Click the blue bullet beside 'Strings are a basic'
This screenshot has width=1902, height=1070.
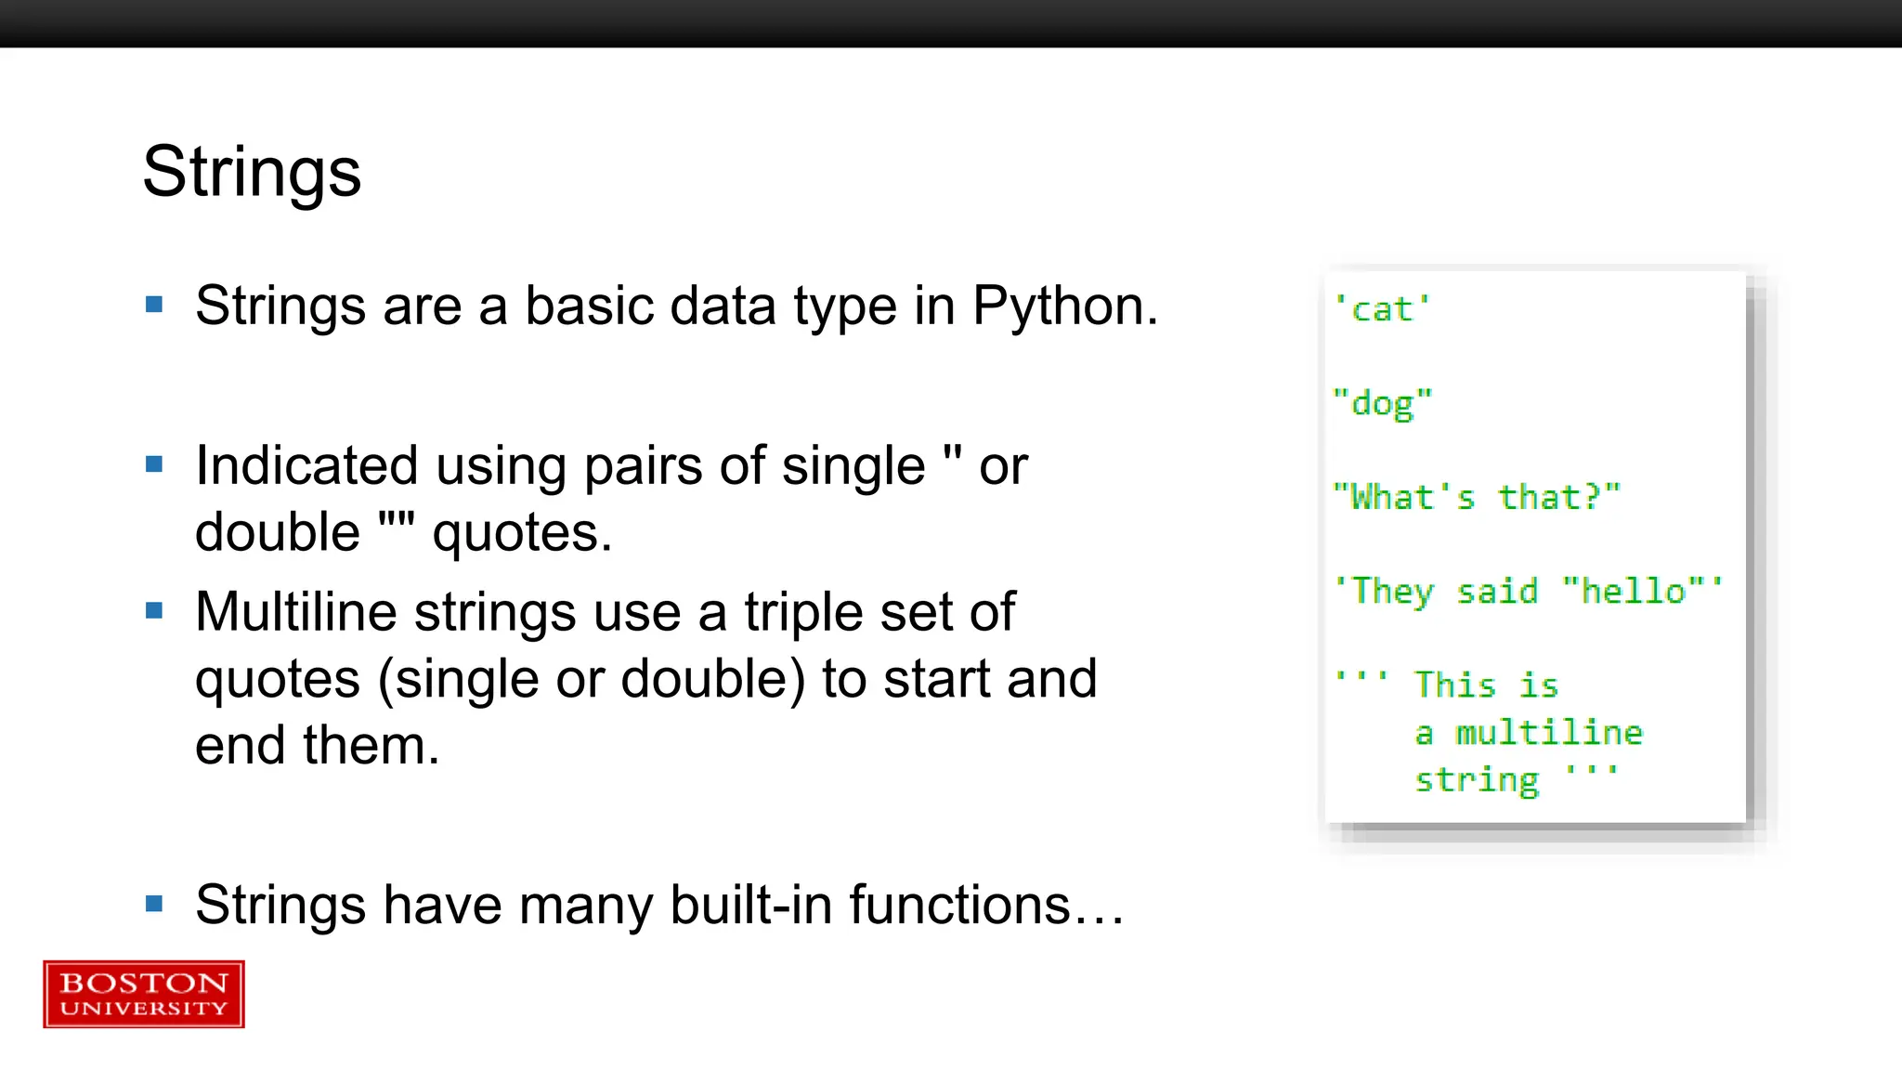[154, 305]
